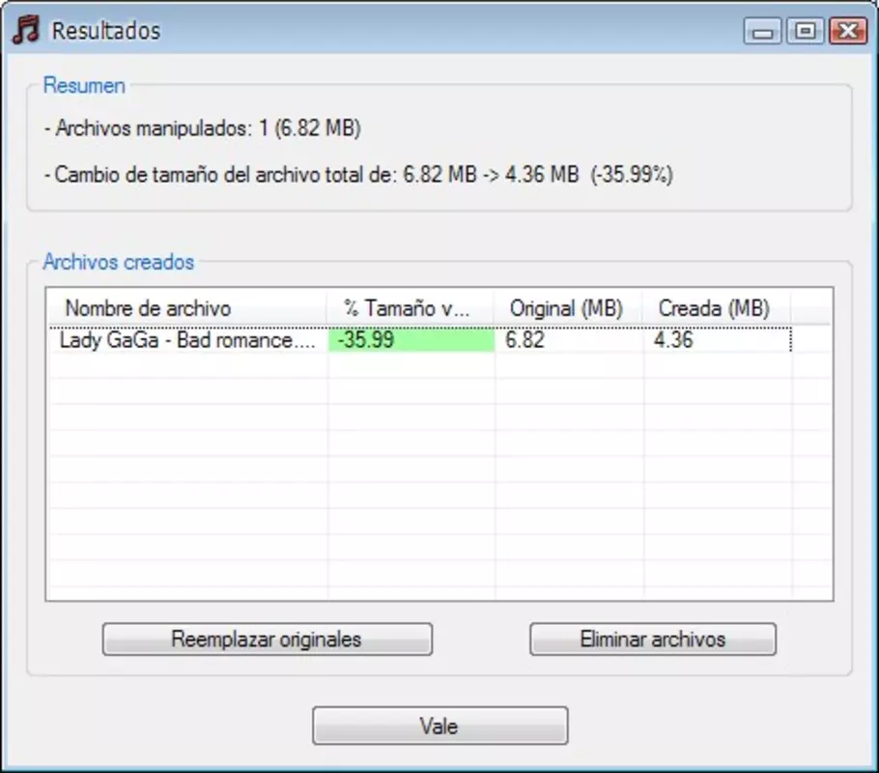Sort by Nombre de archivo column

pyautogui.click(x=187, y=308)
